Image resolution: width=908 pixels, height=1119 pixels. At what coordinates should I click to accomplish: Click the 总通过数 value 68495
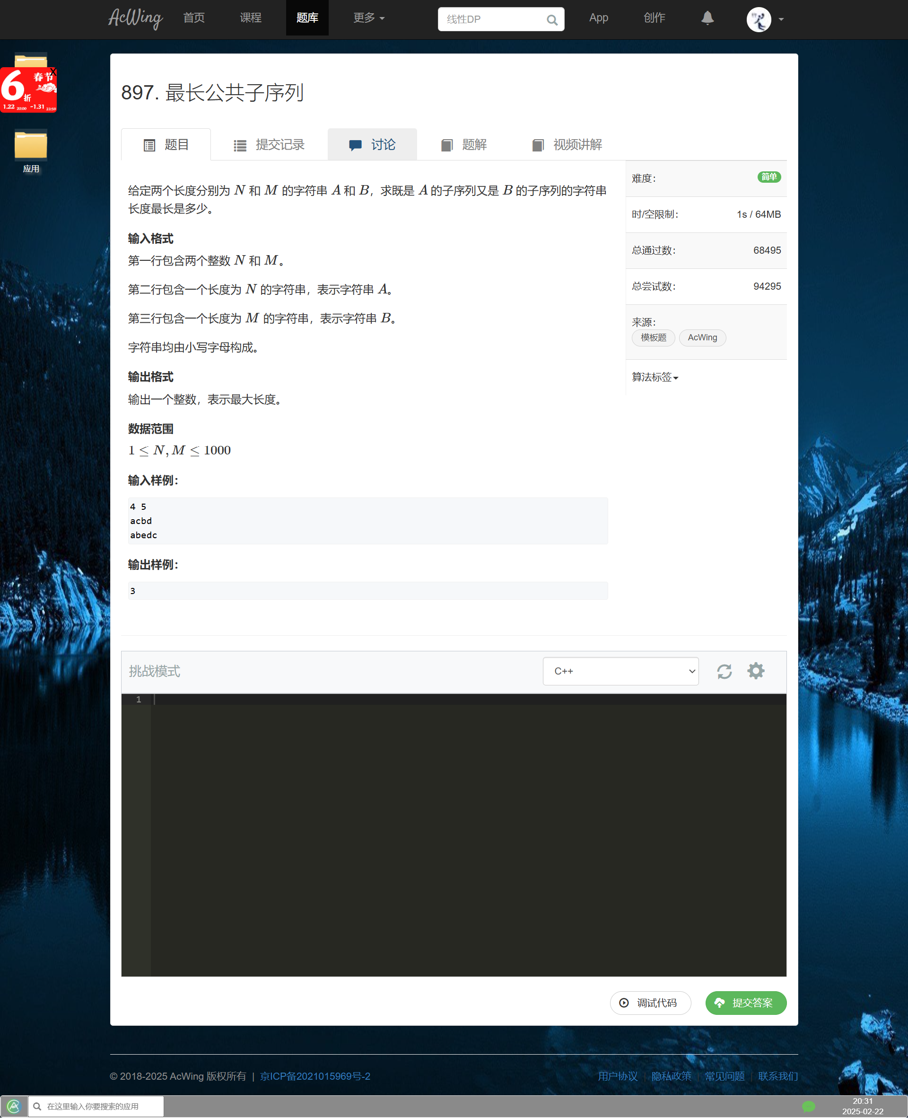(767, 250)
